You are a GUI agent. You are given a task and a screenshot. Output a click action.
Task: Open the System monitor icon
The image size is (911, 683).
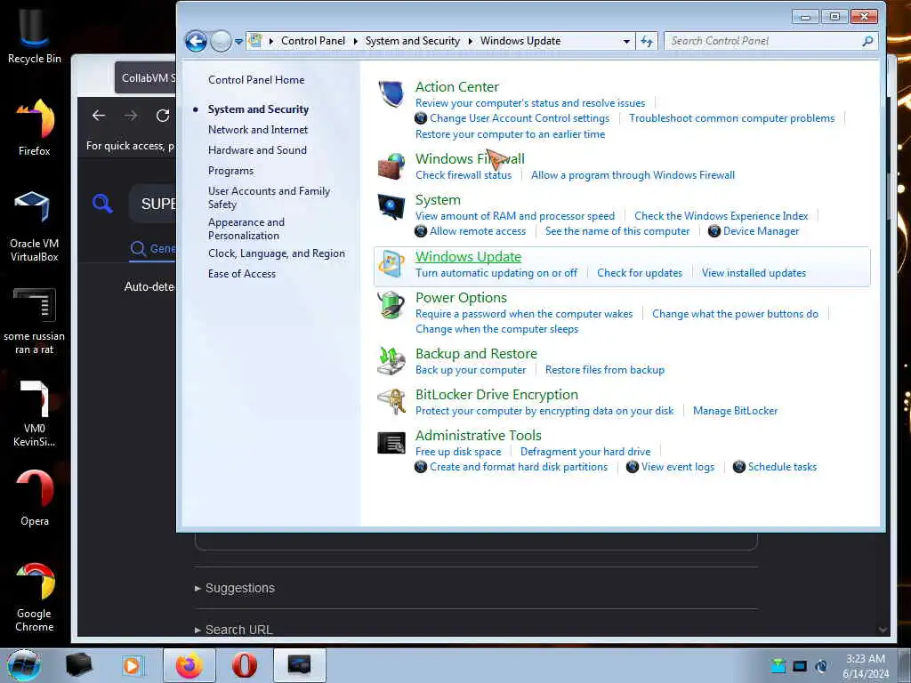[x=391, y=207]
